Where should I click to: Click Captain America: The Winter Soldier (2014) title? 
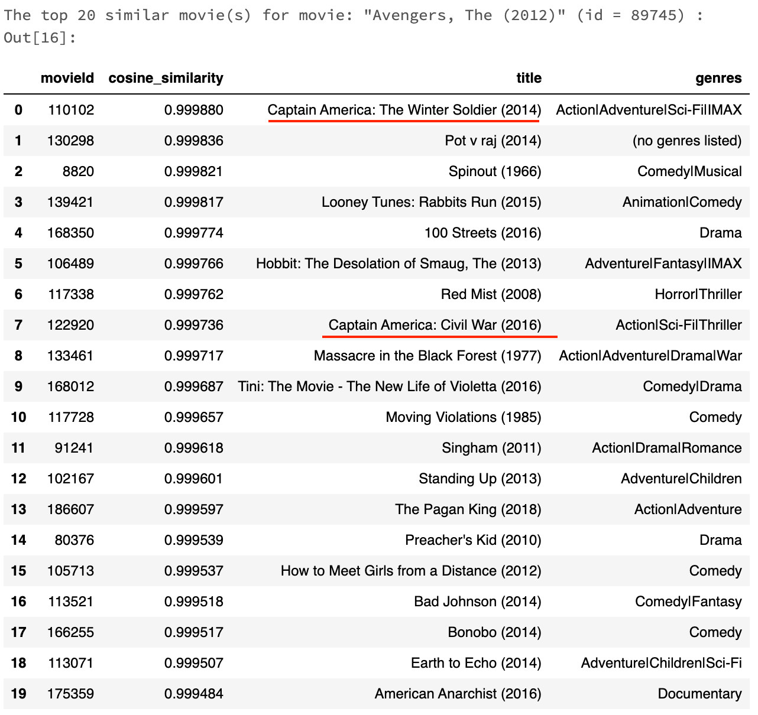[x=404, y=110]
